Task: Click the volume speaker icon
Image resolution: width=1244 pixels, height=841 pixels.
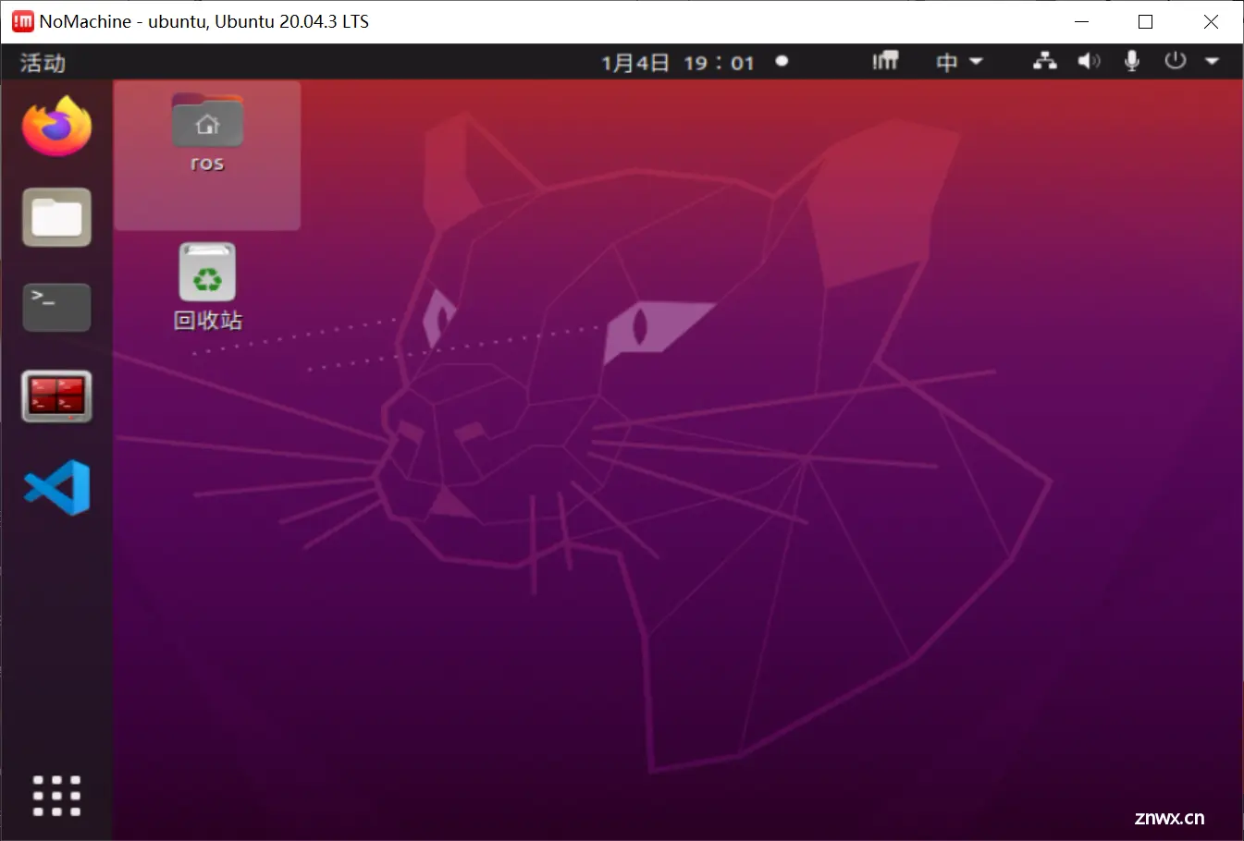Action: coord(1089,62)
